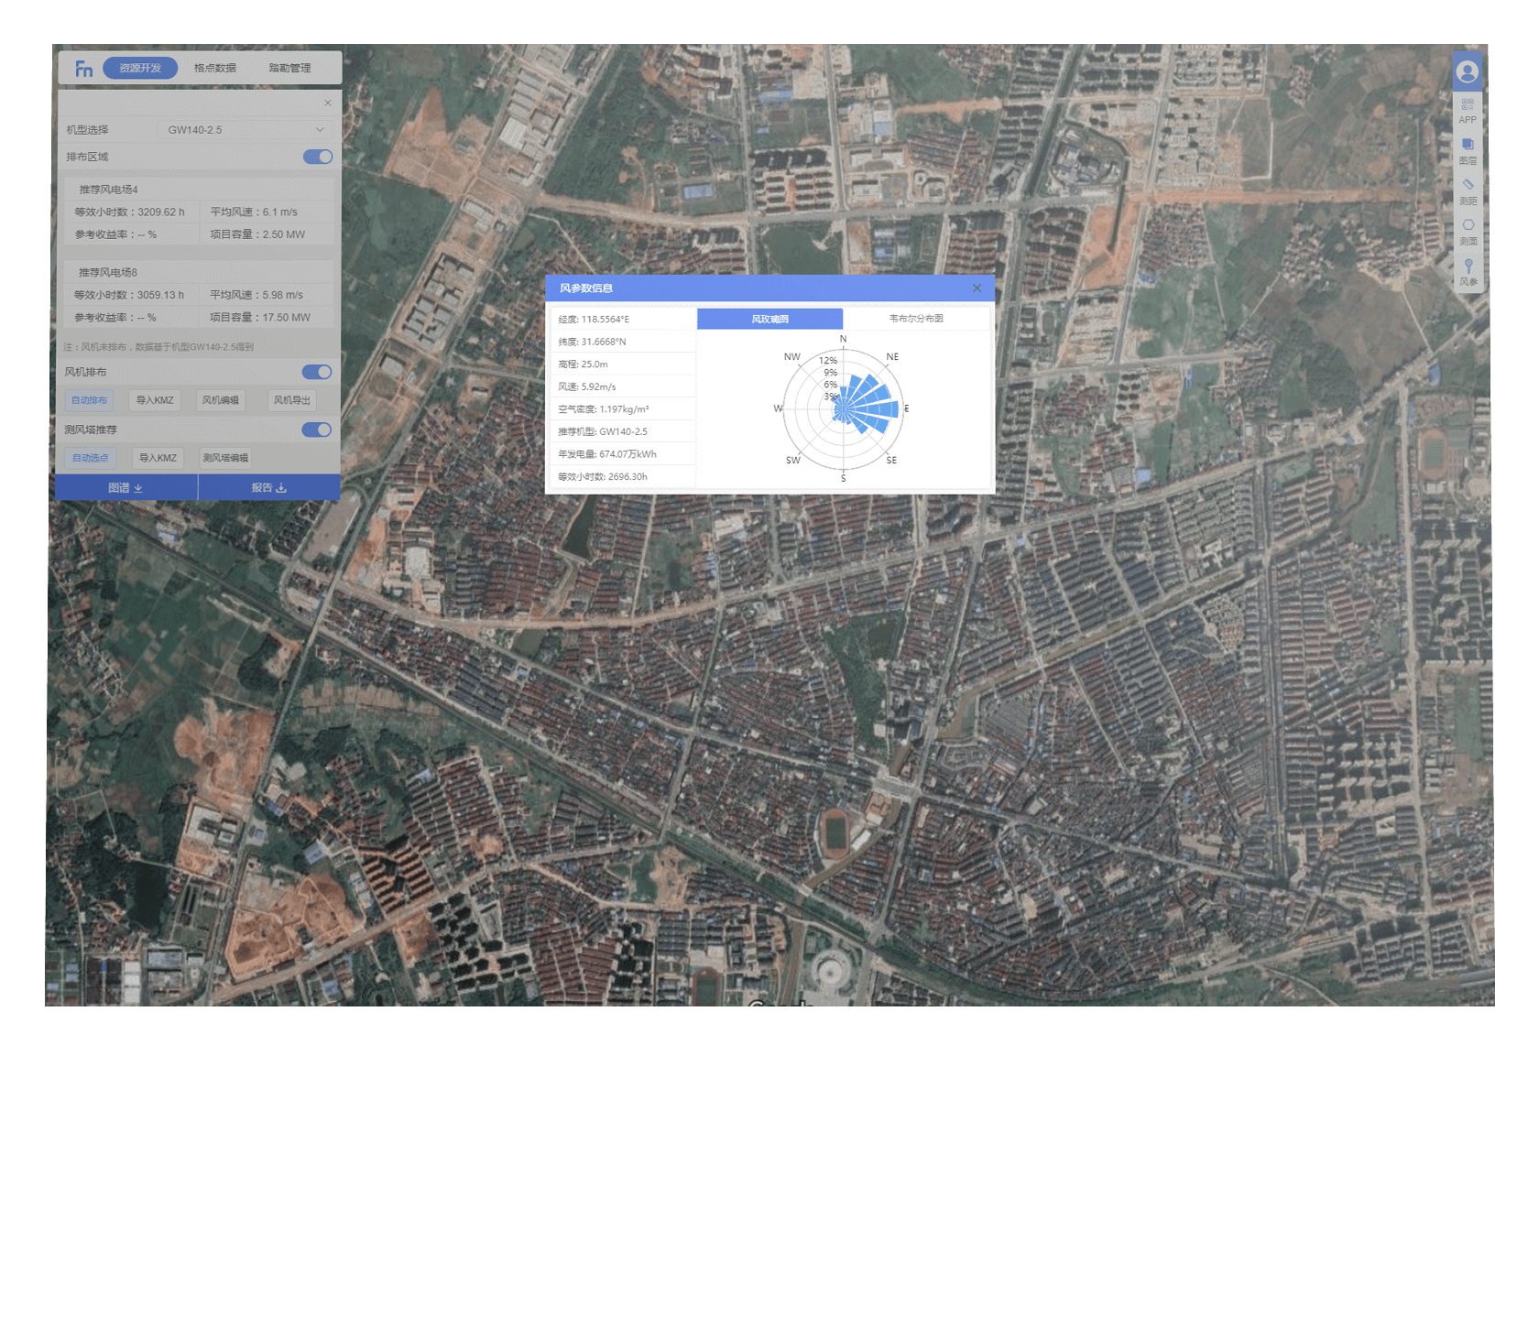
Task: Open the 图层 layers tool
Action: pos(1468,150)
